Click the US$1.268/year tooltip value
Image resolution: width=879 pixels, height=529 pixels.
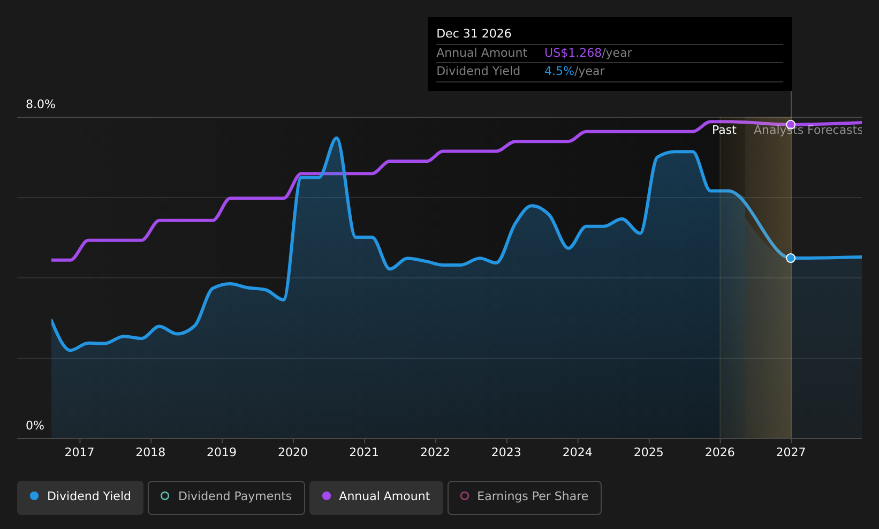point(588,53)
